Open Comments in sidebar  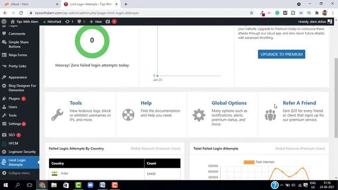(x=17, y=34)
